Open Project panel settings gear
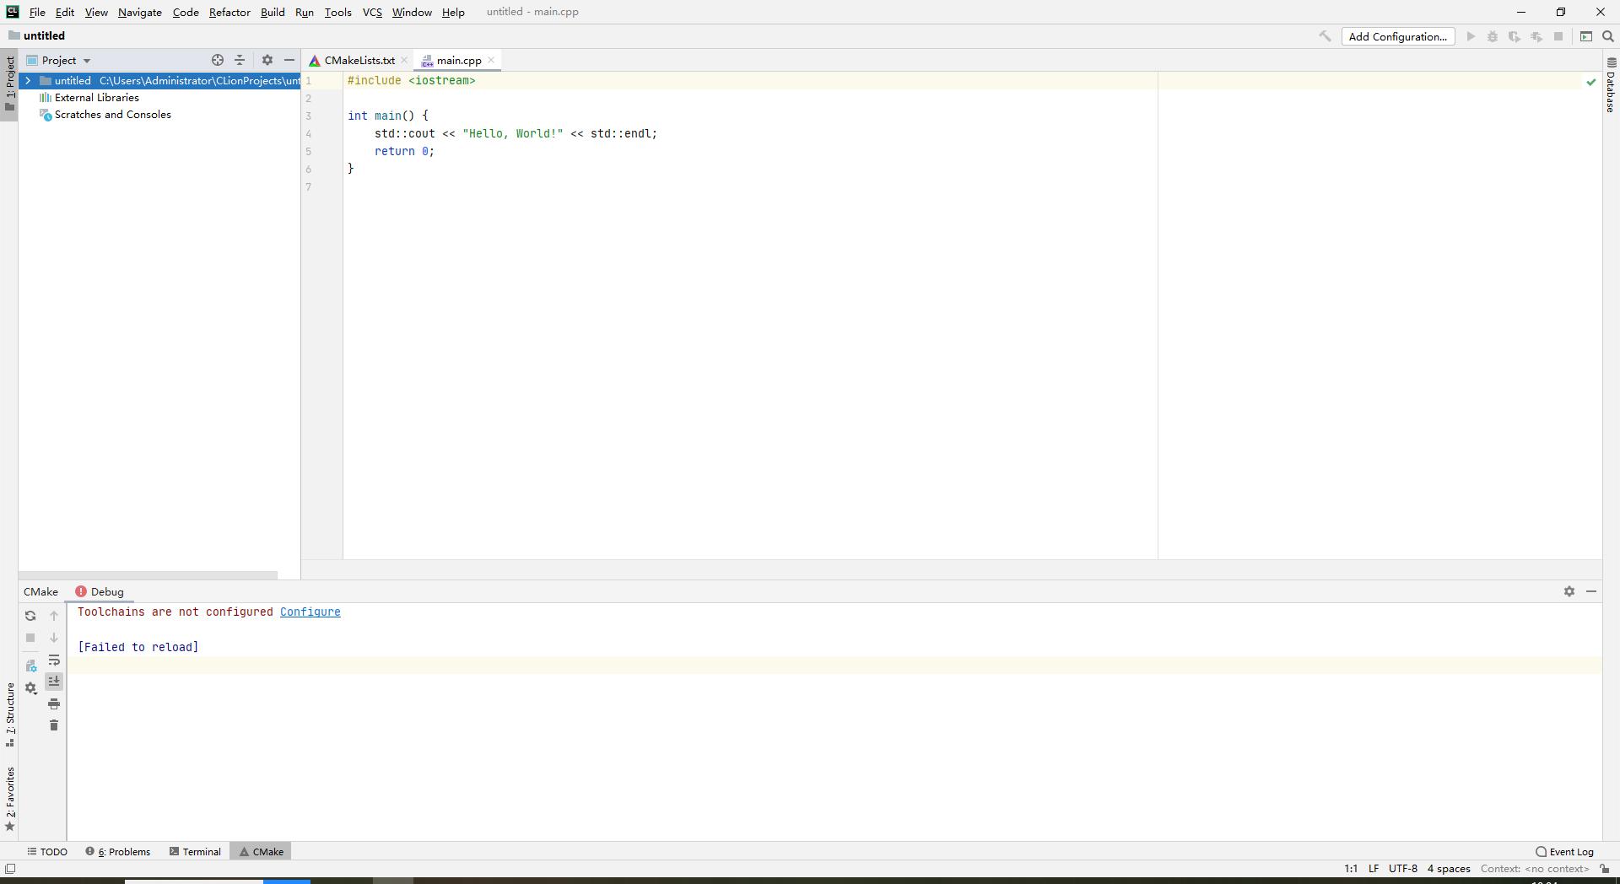Image resolution: width=1620 pixels, height=884 pixels. [x=267, y=60]
